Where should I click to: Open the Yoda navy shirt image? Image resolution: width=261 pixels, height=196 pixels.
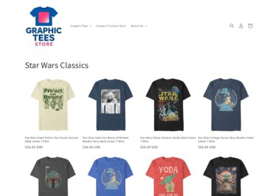[x=110, y=105]
